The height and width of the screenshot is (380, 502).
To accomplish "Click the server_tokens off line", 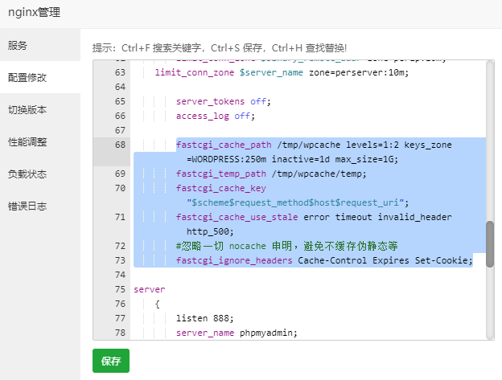I will (x=224, y=101).
